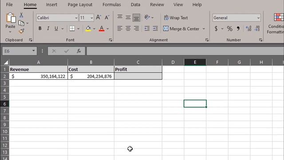Click inside the formula bar
The height and width of the screenshot is (160, 284).
point(185,51)
